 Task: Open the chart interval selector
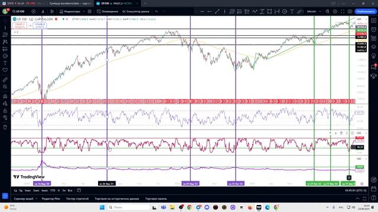pos(43,11)
